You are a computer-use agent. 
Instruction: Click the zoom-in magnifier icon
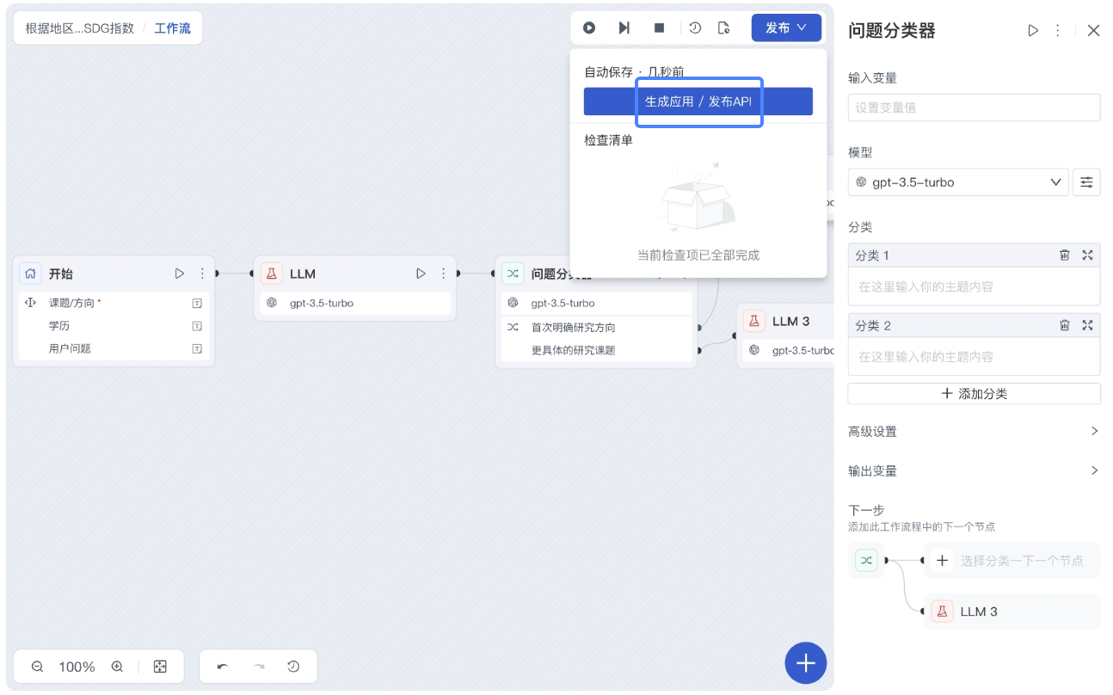[x=116, y=666]
